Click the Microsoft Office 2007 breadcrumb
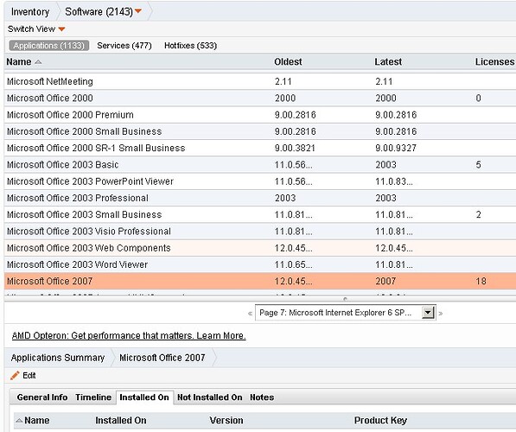 tap(162, 358)
